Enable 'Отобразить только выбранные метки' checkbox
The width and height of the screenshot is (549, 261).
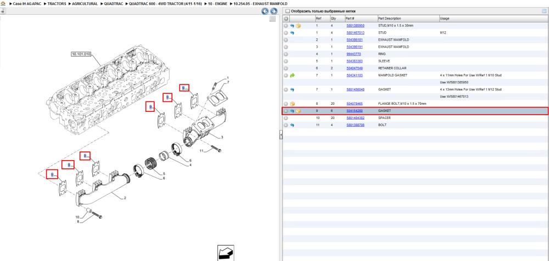coord(288,11)
